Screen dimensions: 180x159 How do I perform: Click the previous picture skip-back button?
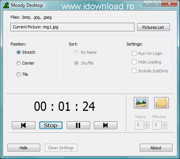click(23, 125)
